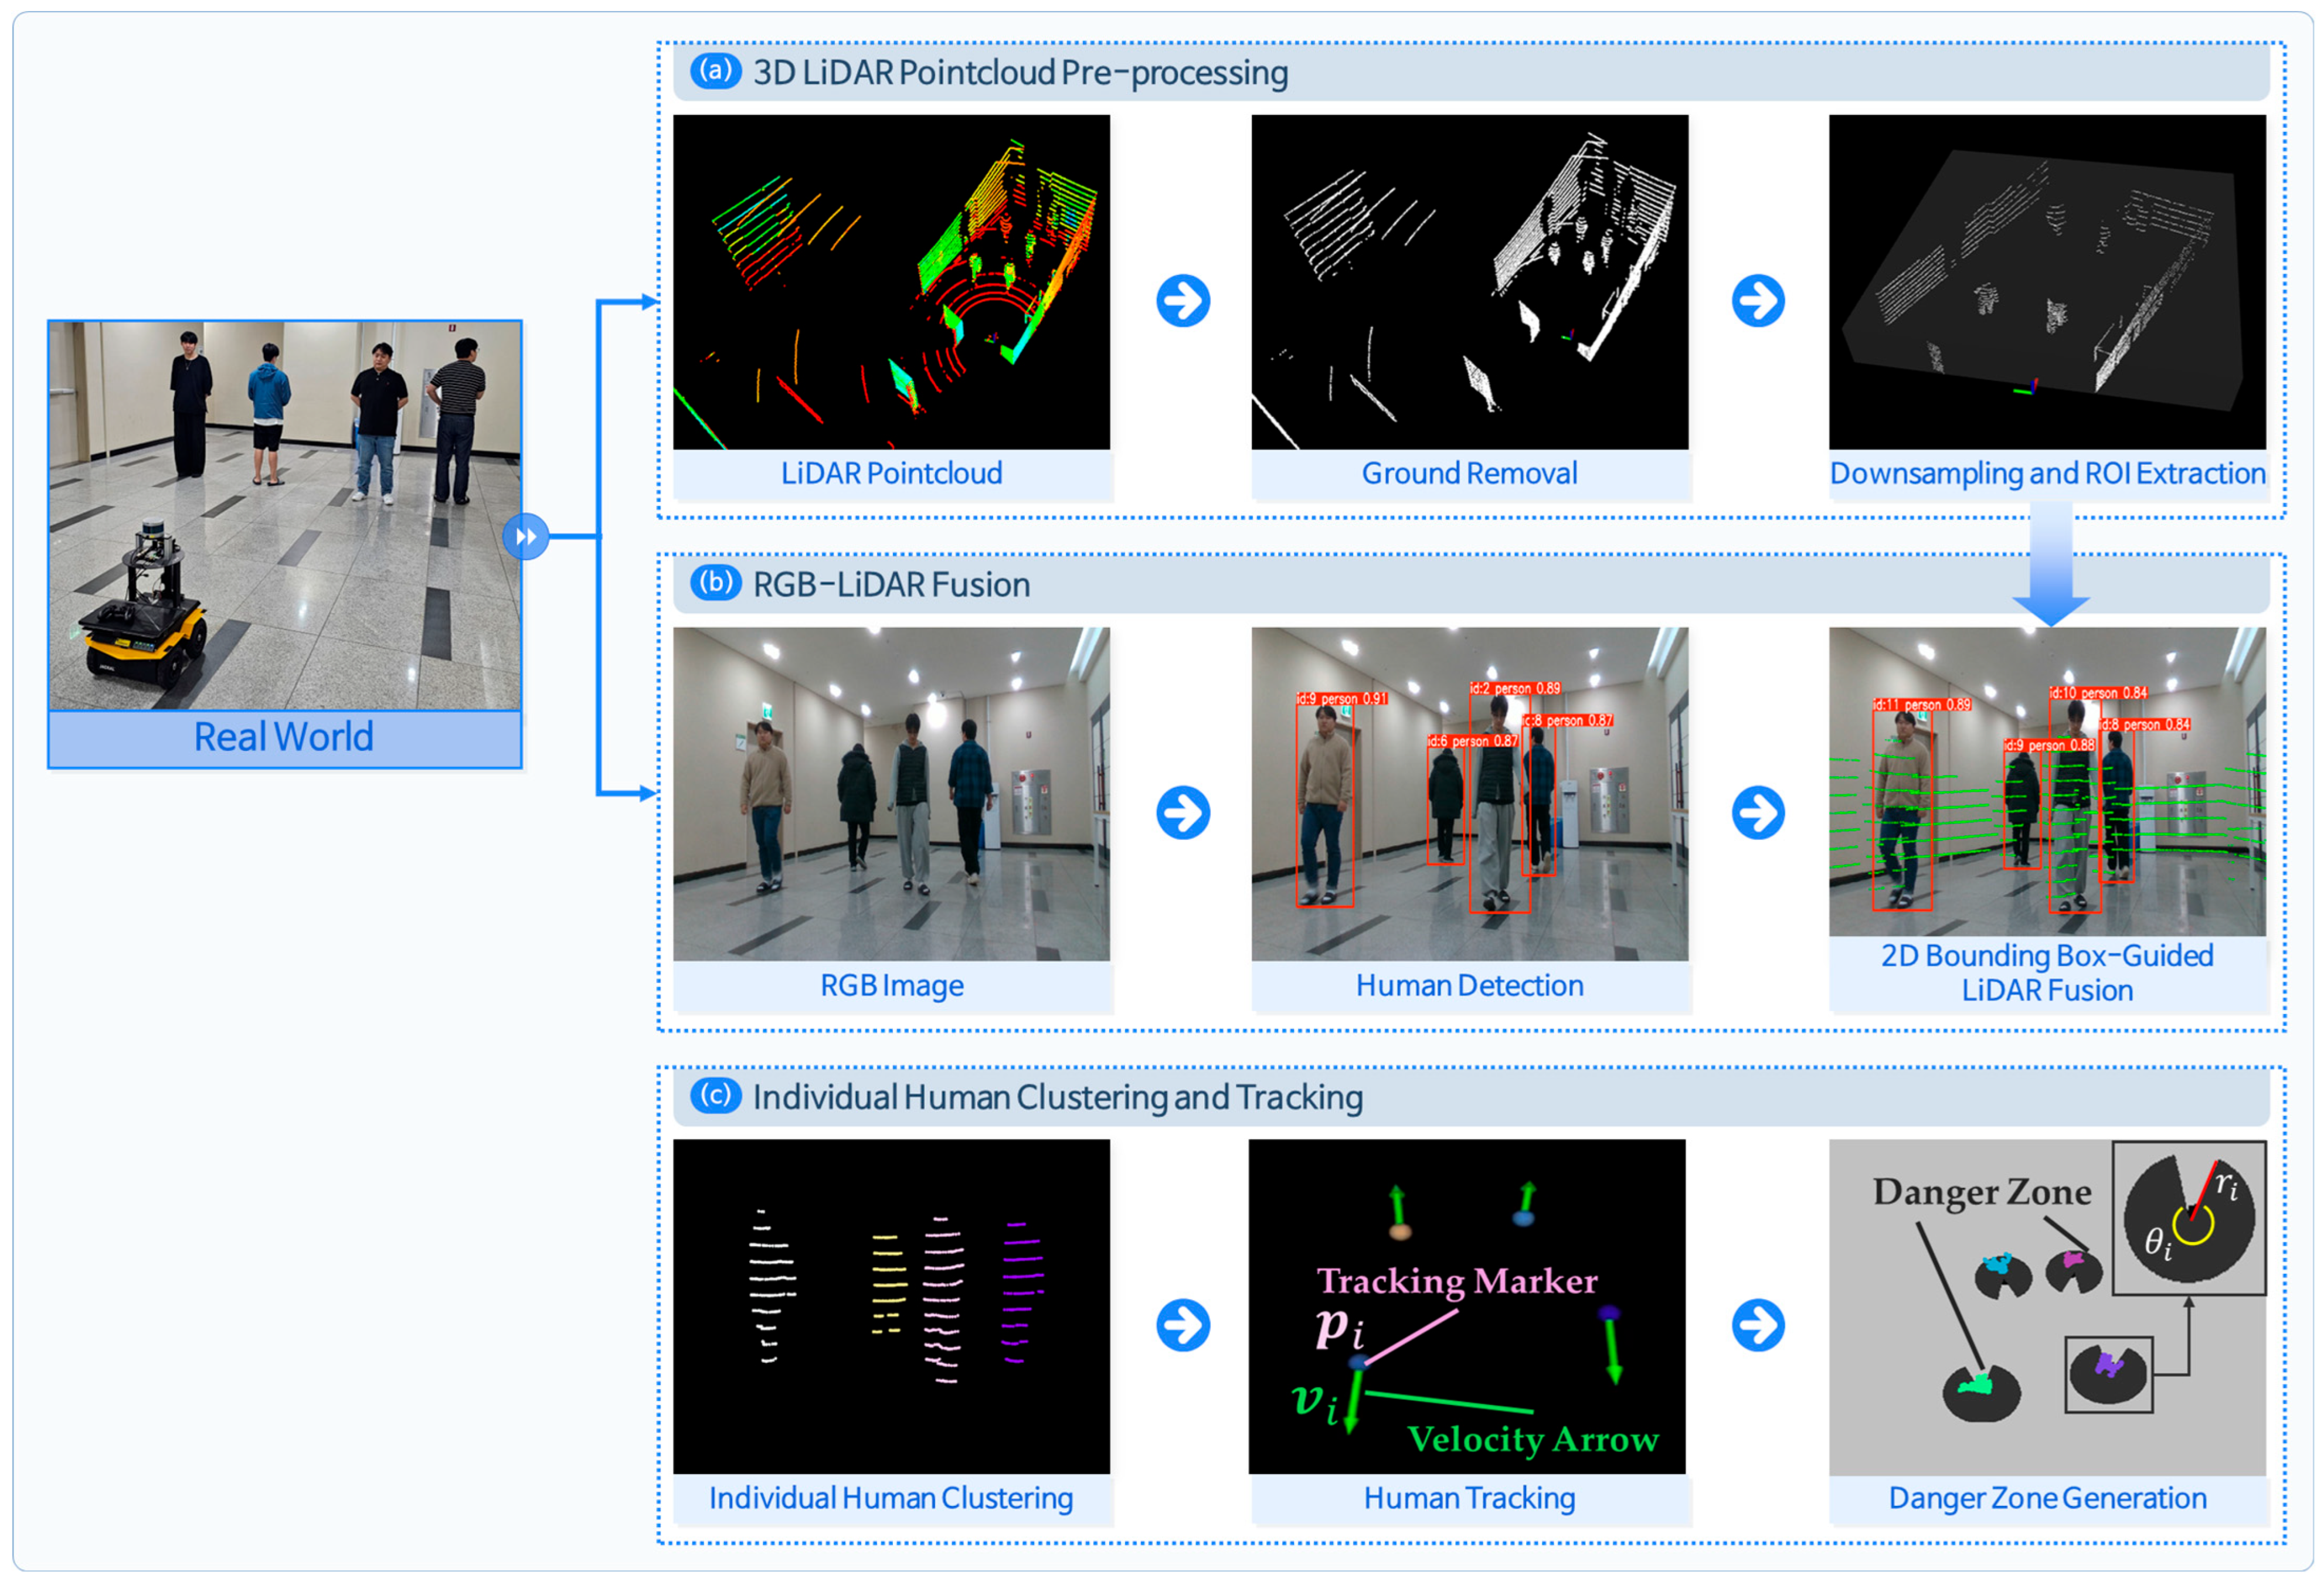
Task: Click the Velocity Arrow label in tracking image
Action: point(1532,1440)
